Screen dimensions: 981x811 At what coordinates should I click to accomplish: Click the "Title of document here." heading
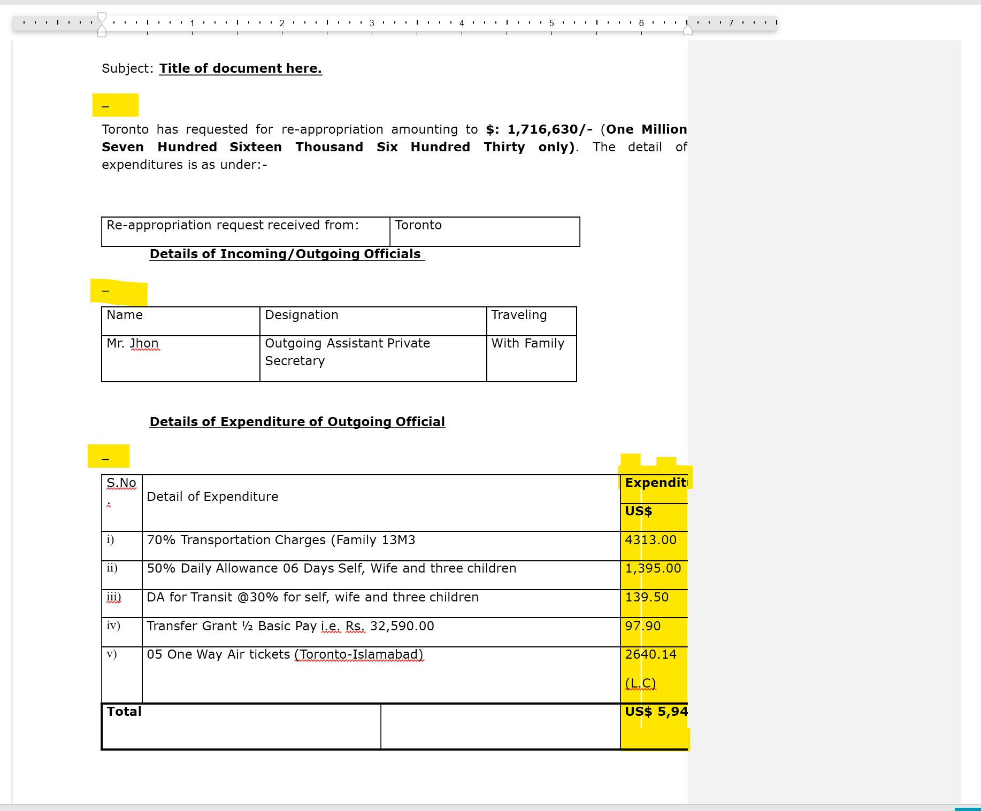[241, 68]
